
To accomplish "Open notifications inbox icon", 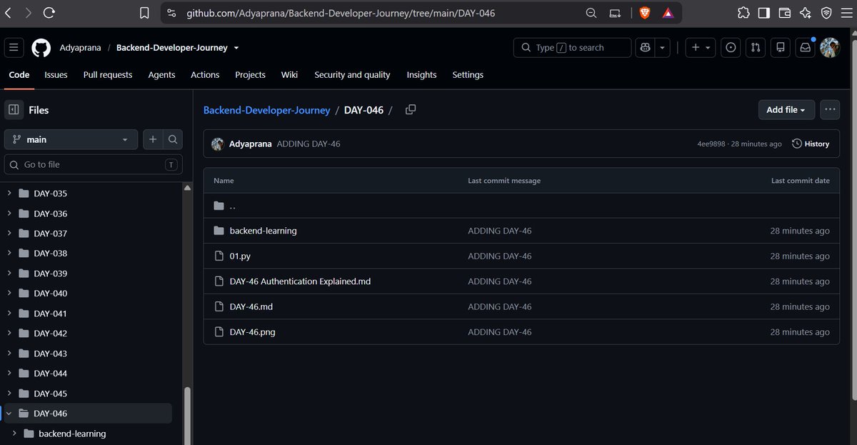I will pyautogui.click(x=806, y=48).
